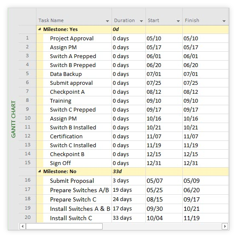
Task: Select the Submit approval task
Action: tap(71, 83)
